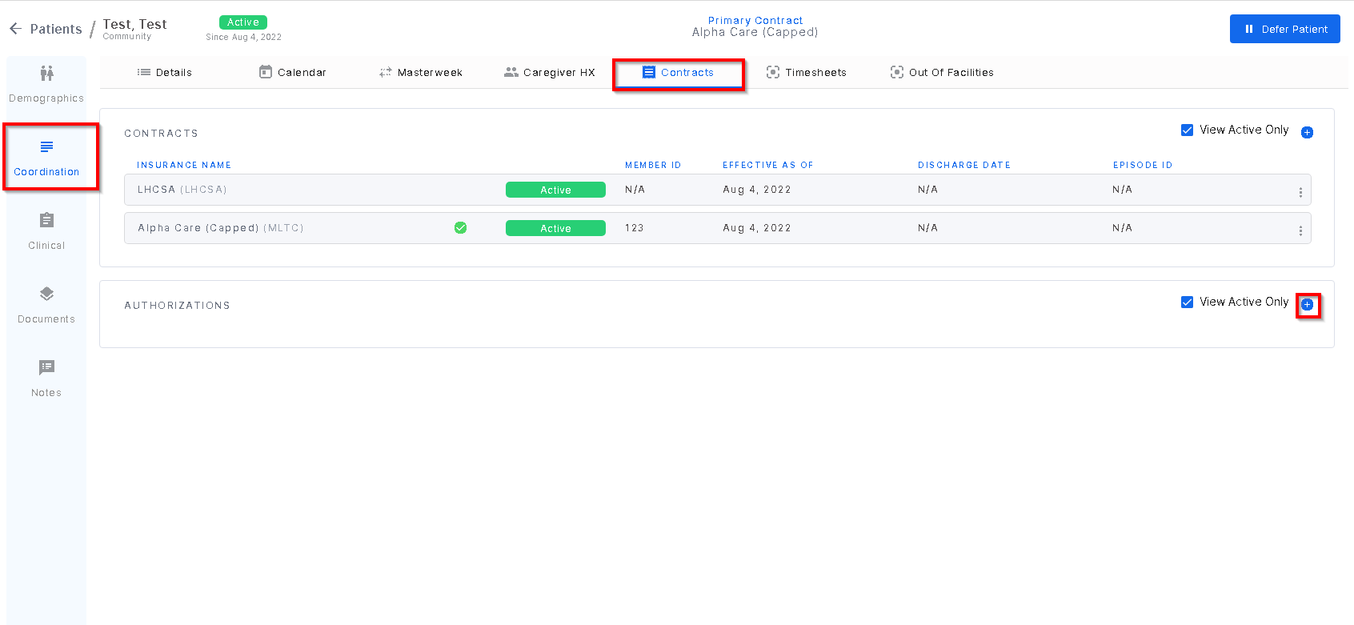This screenshot has width=1354, height=625.
Task: Open the Patients breadcrumb link
Action: (56, 29)
